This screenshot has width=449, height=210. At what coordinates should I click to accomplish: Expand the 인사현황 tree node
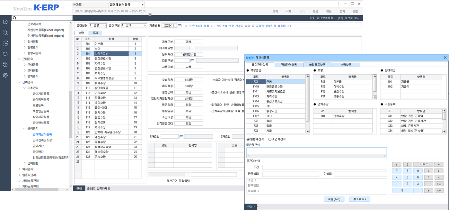[25, 41]
